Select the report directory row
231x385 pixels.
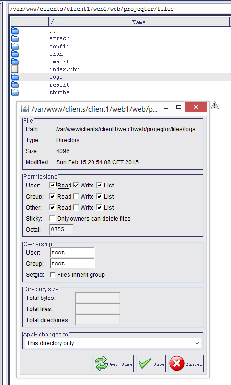[121, 85]
